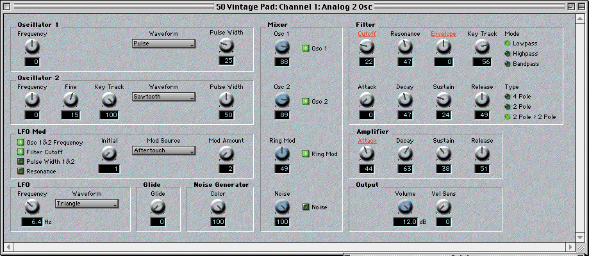Screen dimensions: 589x256
Task: Click the Filter Attack knob
Action: (x=367, y=100)
